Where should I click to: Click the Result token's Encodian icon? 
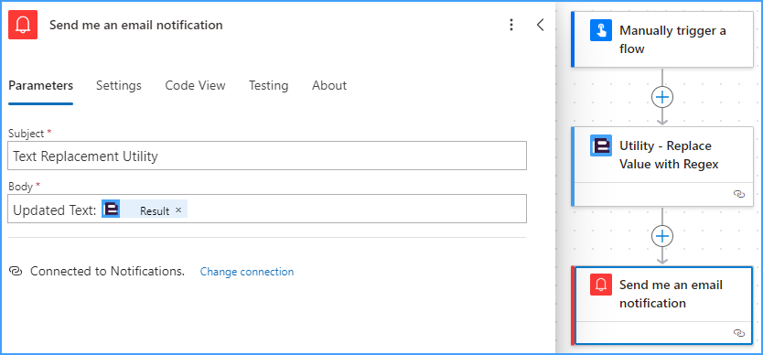pos(111,209)
